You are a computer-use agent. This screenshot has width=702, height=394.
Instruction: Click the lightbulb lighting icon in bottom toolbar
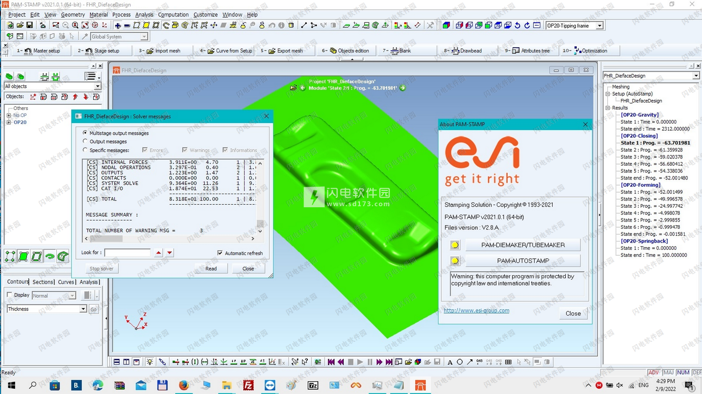150,362
